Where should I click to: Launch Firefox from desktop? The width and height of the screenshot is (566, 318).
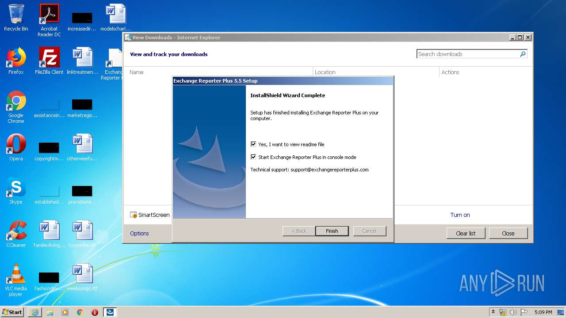pyautogui.click(x=16, y=61)
